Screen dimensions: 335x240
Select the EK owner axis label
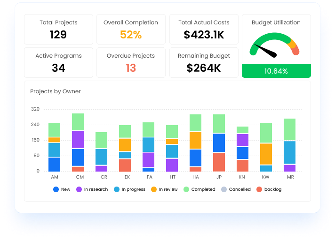coord(127,177)
